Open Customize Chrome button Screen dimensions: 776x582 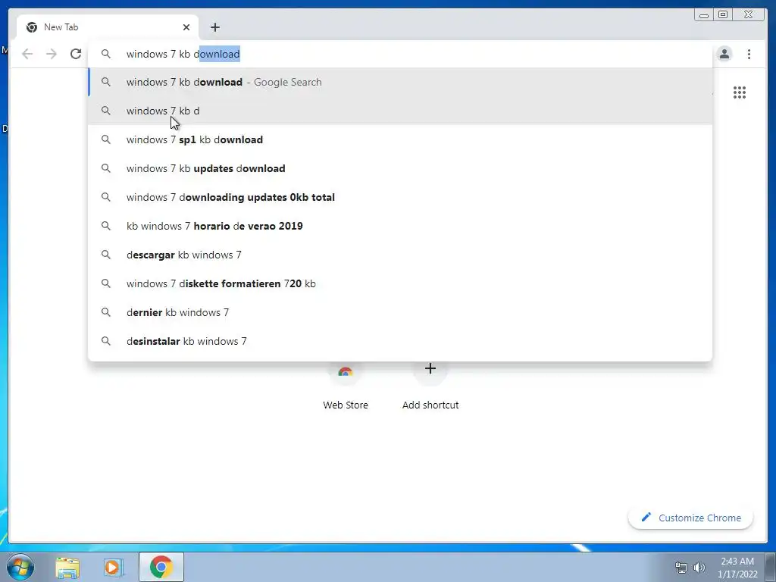coord(690,518)
